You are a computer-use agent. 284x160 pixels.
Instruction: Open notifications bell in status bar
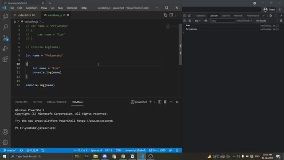click(177, 150)
